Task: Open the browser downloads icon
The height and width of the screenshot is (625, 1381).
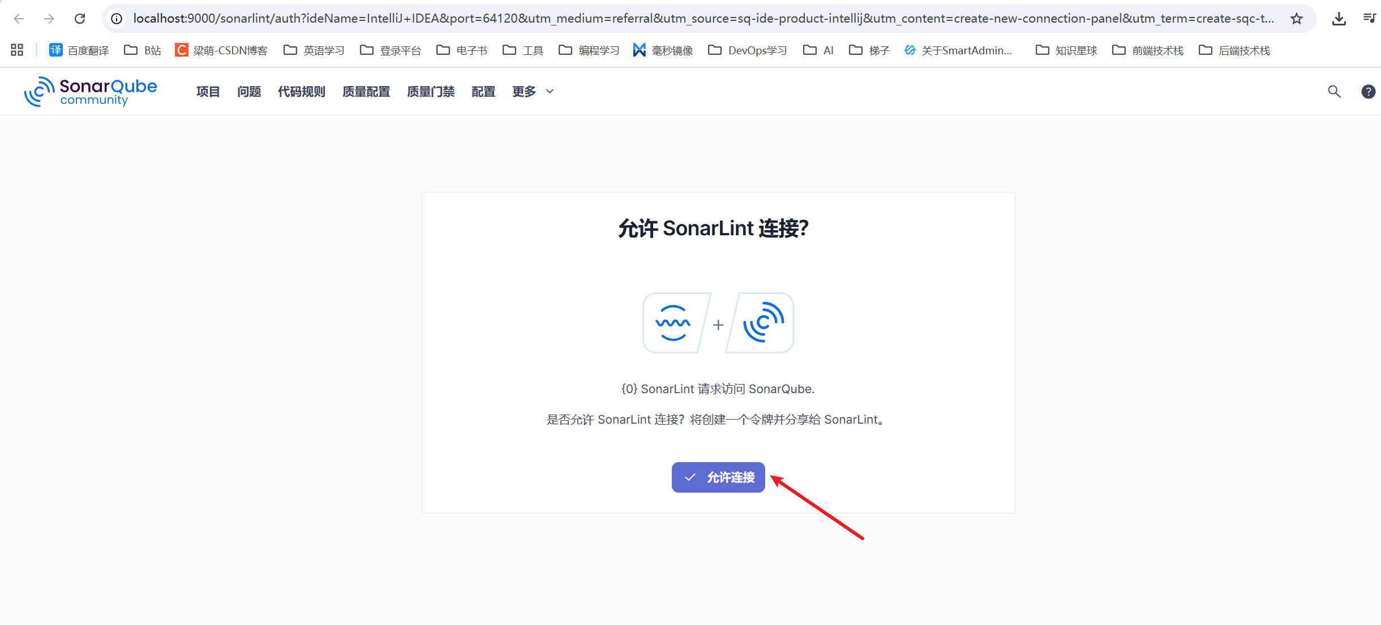Action: [1339, 19]
